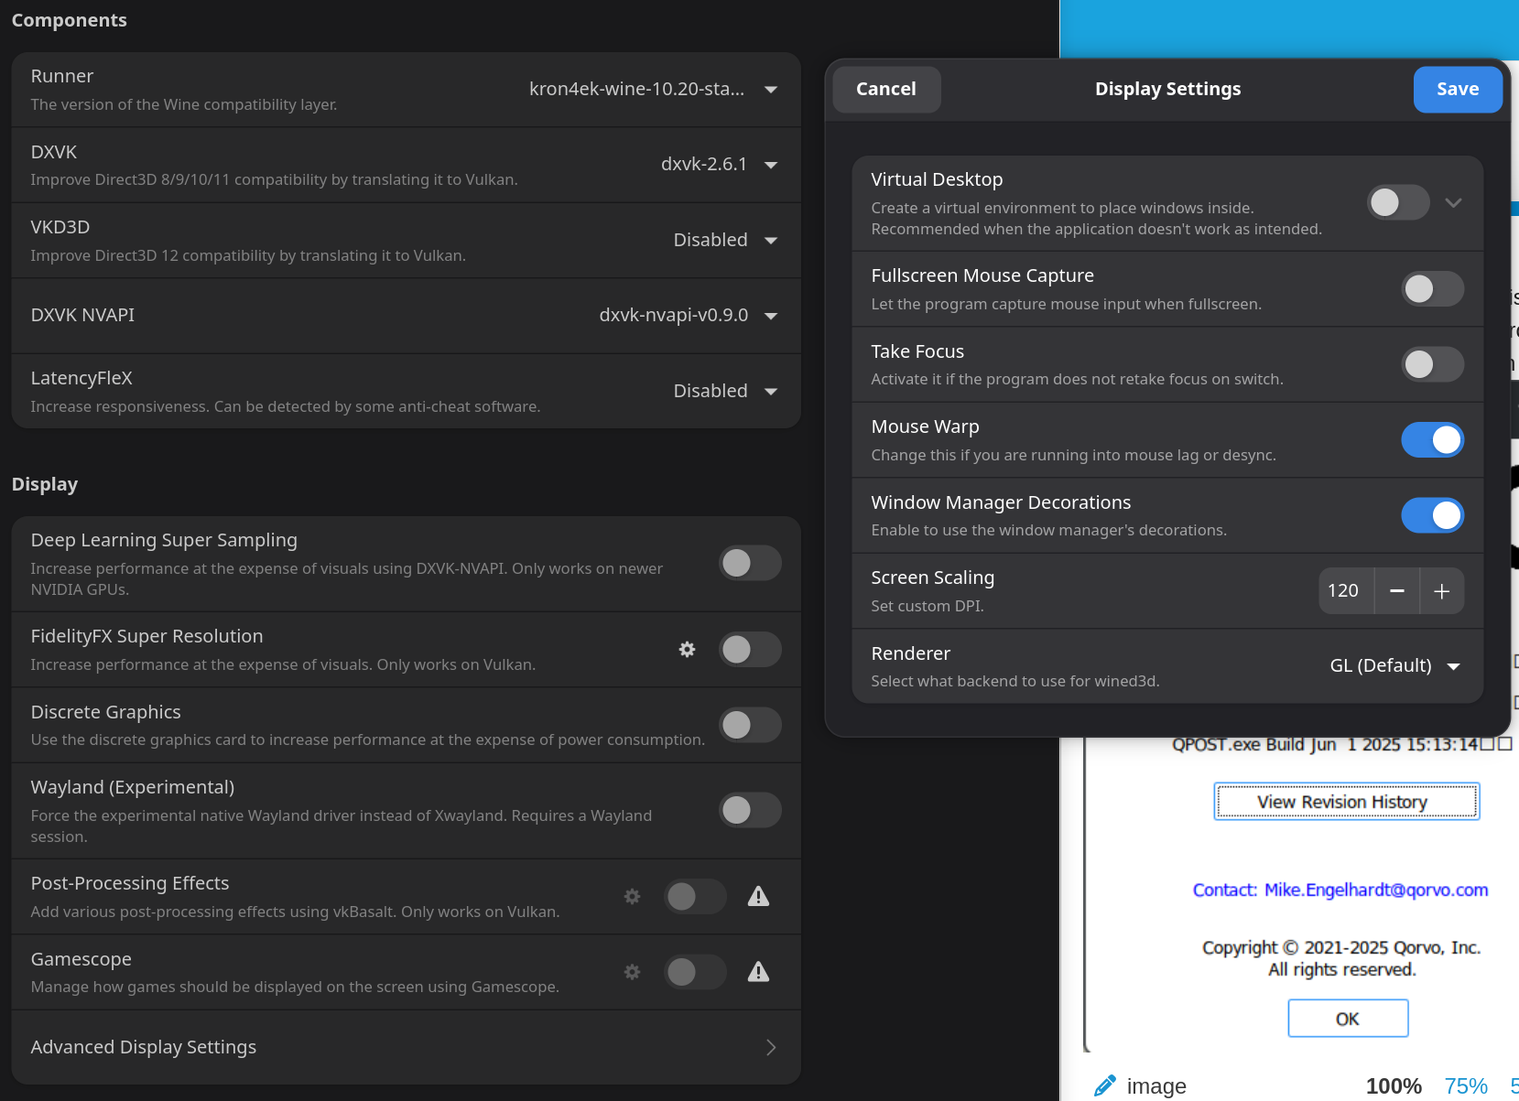The width and height of the screenshot is (1519, 1101).
Task: Click the Post-Processing Effects gear icon
Action: (632, 897)
